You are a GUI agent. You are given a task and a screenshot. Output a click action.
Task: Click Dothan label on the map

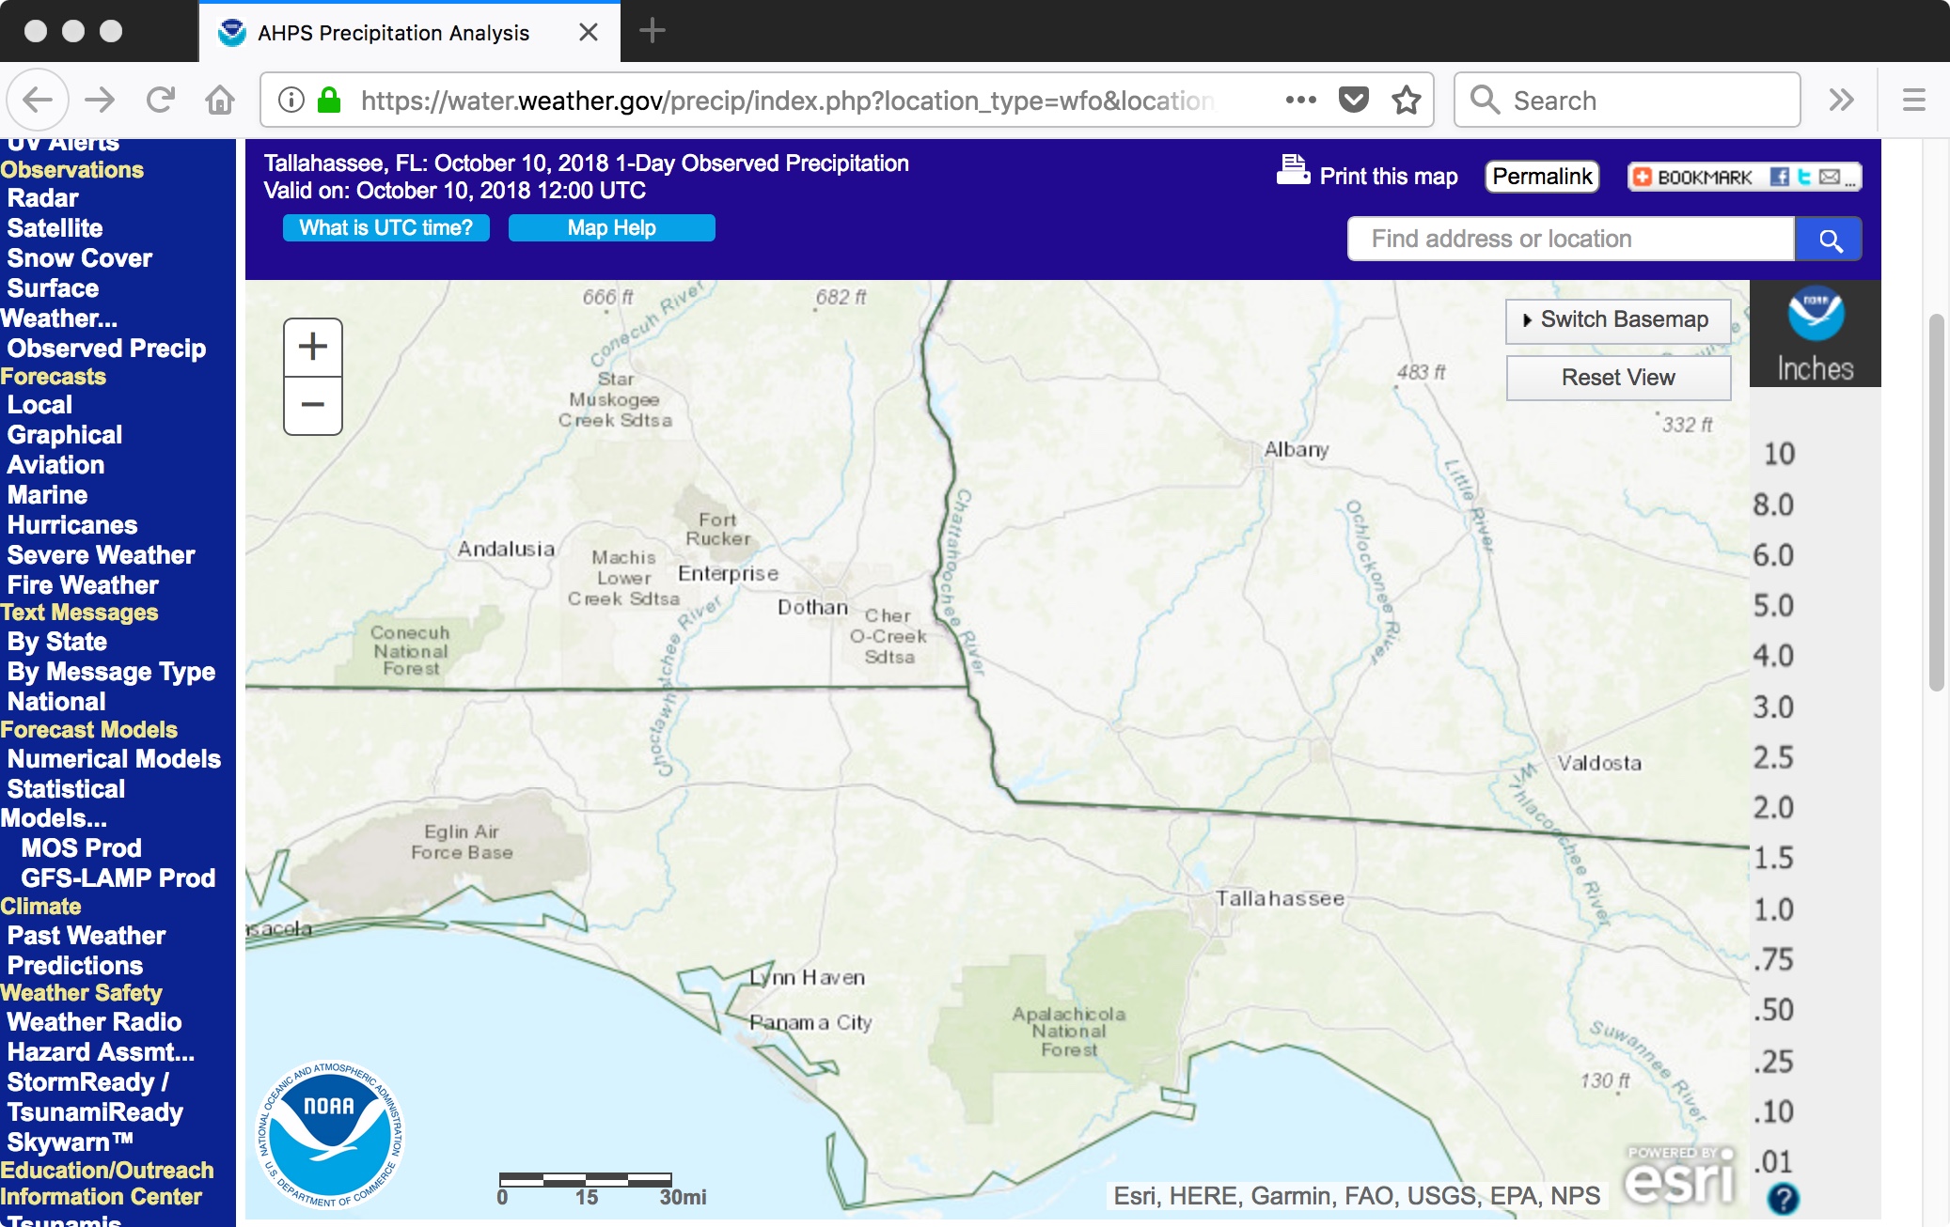click(812, 608)
